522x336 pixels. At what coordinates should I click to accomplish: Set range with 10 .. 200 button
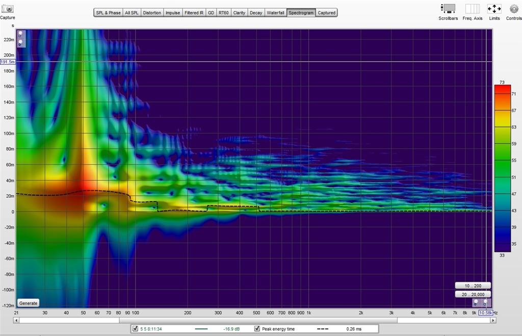pos(473,286)
